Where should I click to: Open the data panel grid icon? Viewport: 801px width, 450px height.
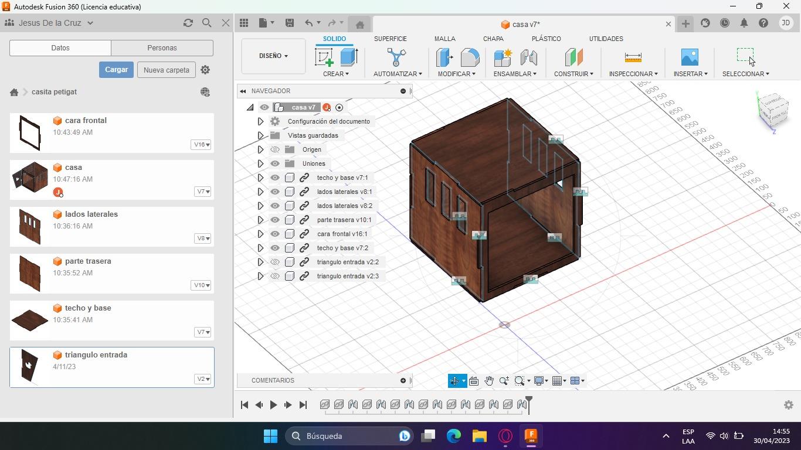244,23
